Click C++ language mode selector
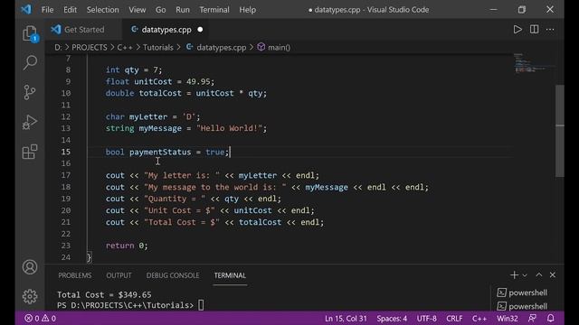 (479, 319)
